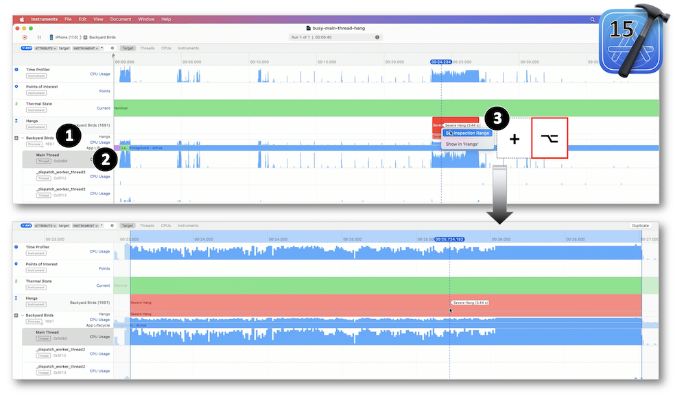Screen dimensions: 686x395
Task: Open the ATTRIBUTE filter dropdown in the upper window
Action: point(45,49)
